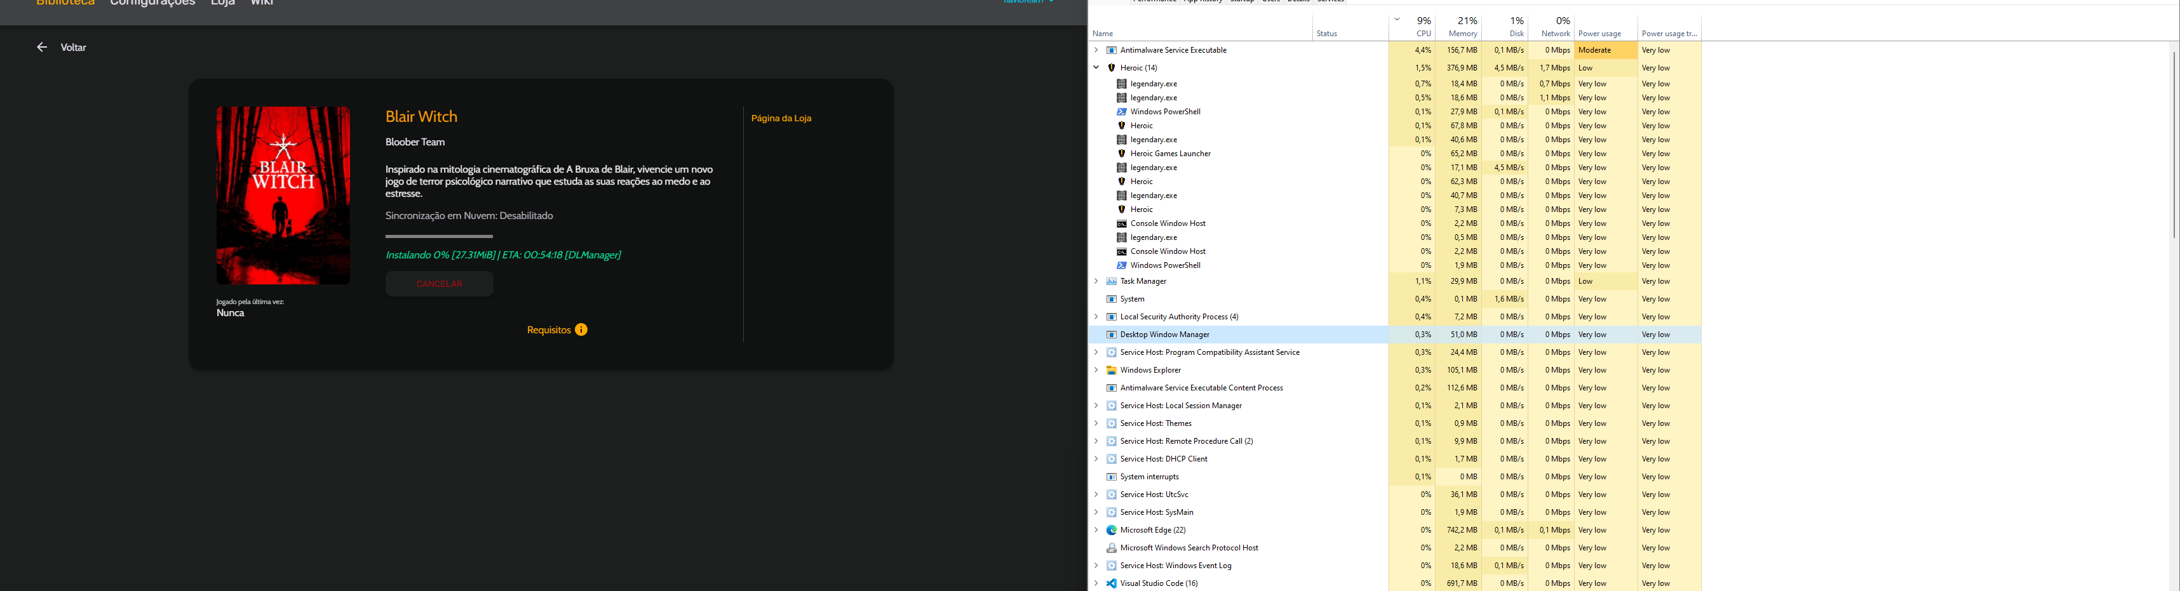Viewport: 2180px width, 591px height.
Task: Click the back arrow next to Voltar
Action: (41, 48)
